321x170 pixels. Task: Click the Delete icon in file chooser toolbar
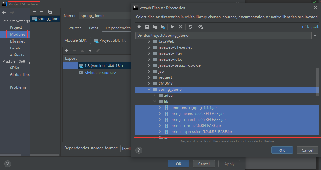[x=180, y=27]
